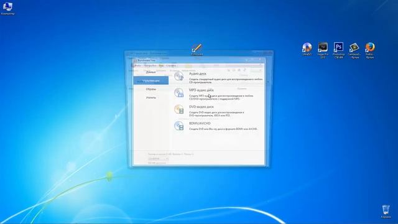Select the Компьютер desktop icon

[x=7, y=8]
